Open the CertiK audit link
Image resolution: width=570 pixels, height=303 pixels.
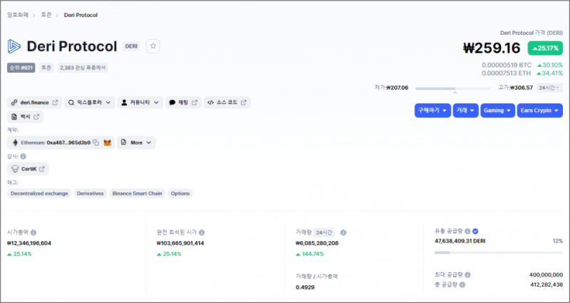[x=28, y=169]
